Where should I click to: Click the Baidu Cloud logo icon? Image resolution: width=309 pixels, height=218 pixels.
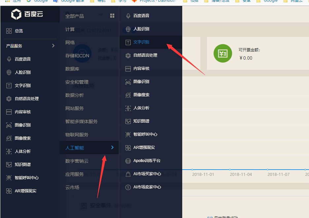[16, 14]
